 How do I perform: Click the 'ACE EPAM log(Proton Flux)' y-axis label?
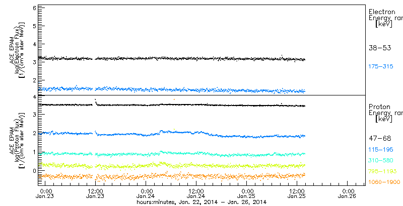point(18,140)
